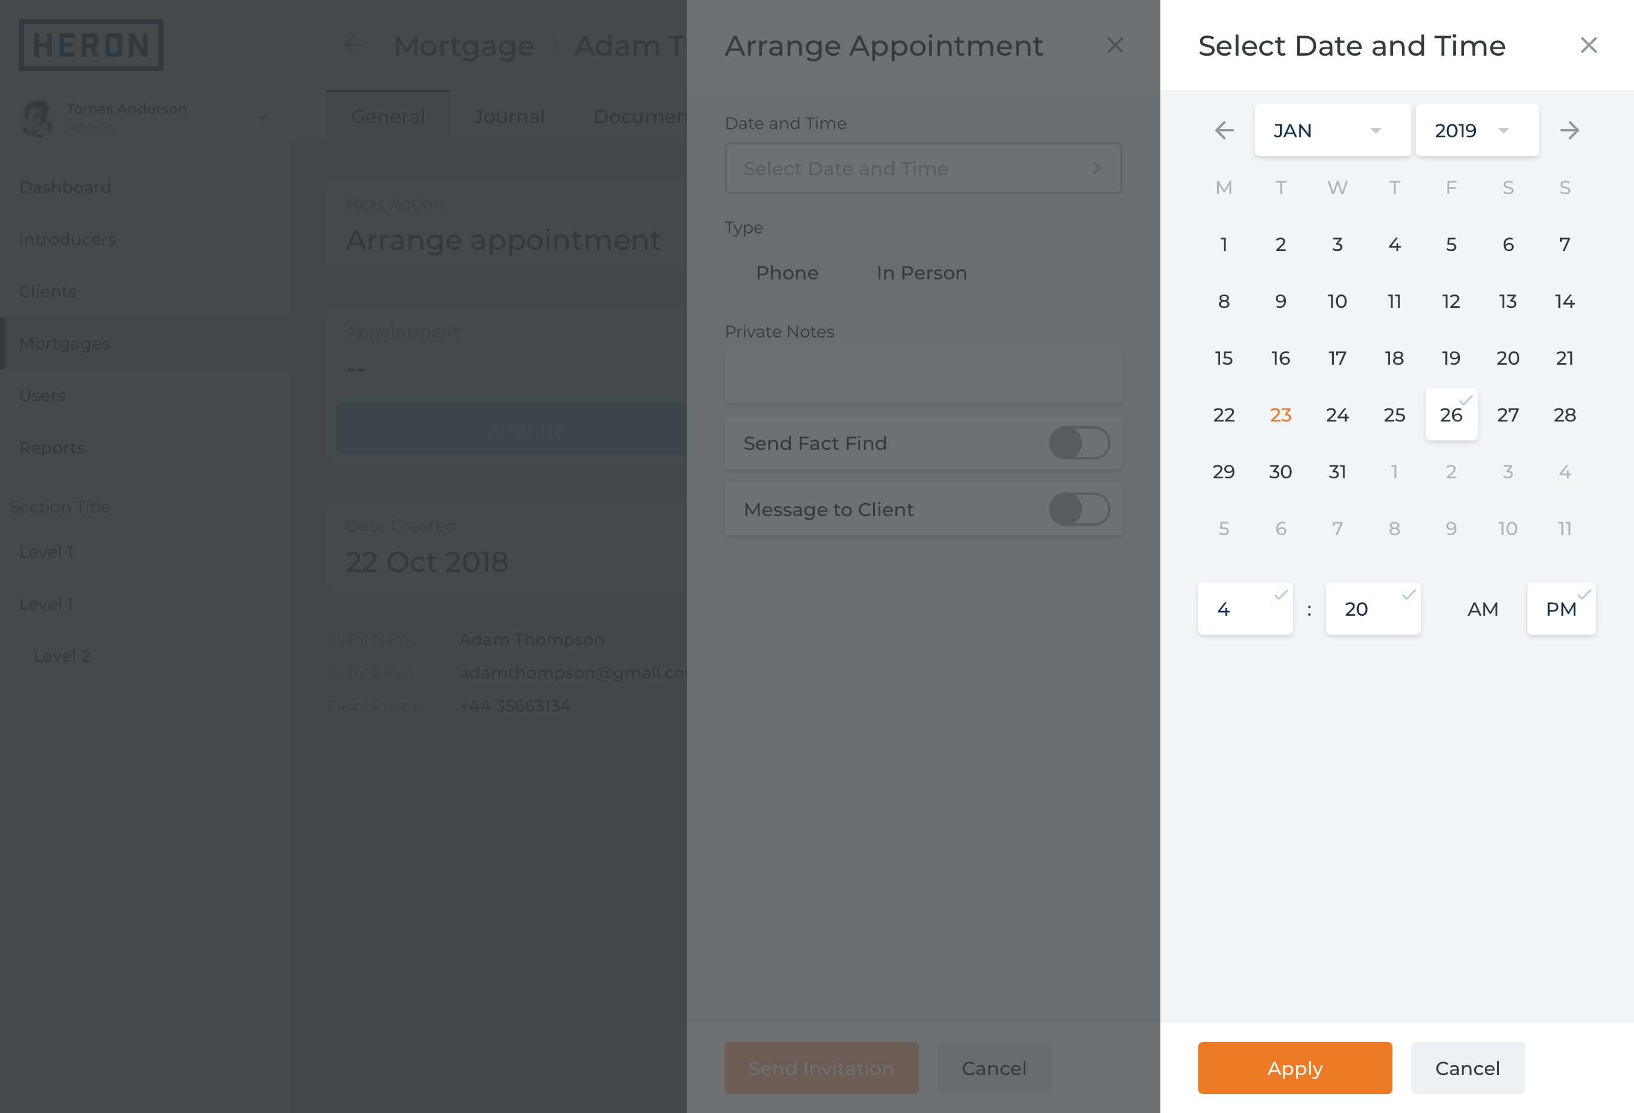Choose AM for the time
1634x1113 pixels.
coord(1482,609)
